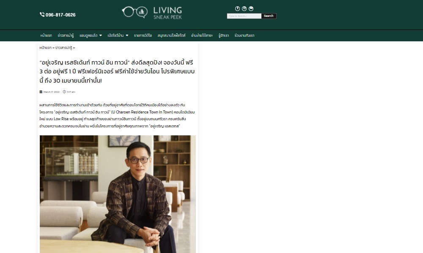The height and width of the screenshot is (253, 423).
Task: Expand the เปิดโชว์บ้าน dropdown arrow
Action: point(127,35)
